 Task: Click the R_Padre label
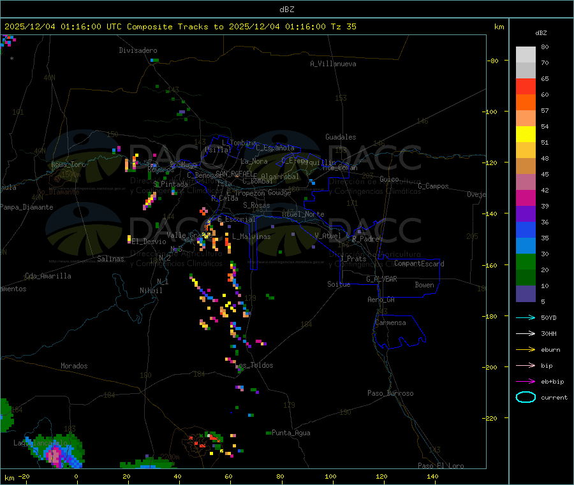[365, 239]
